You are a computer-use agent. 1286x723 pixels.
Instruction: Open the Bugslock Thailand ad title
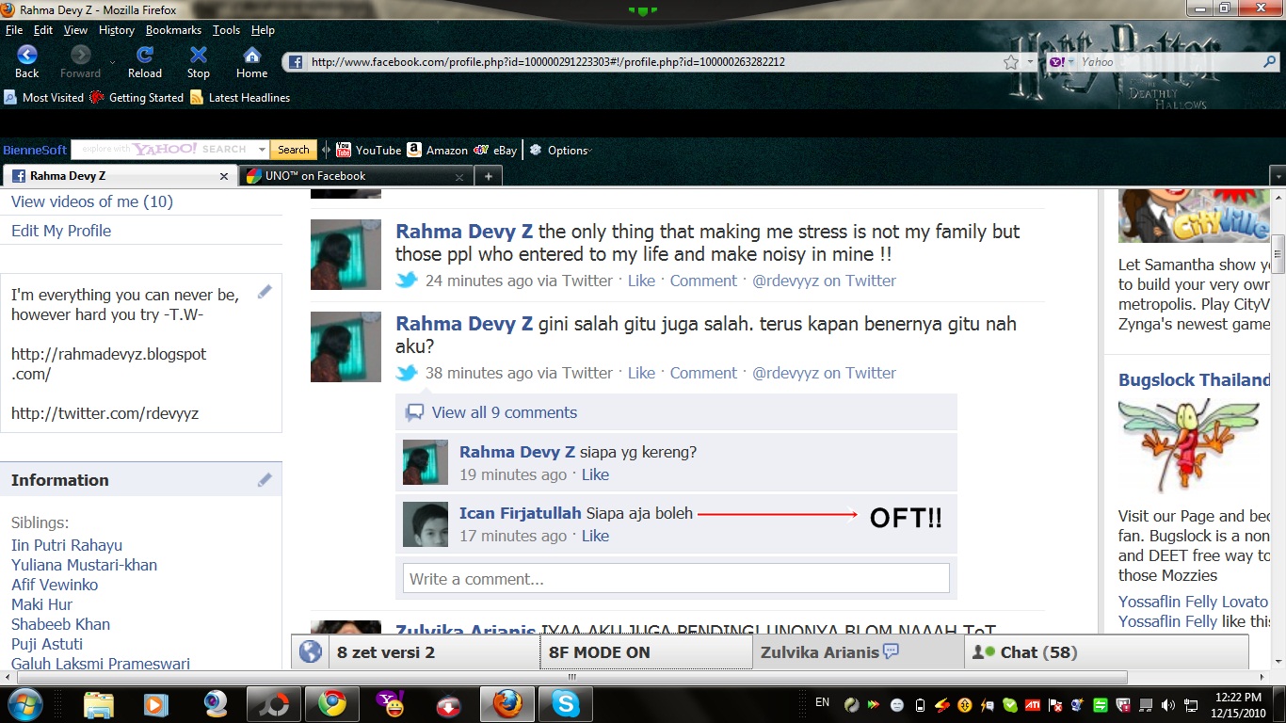pyautogui.click(x=1195, y=380)
